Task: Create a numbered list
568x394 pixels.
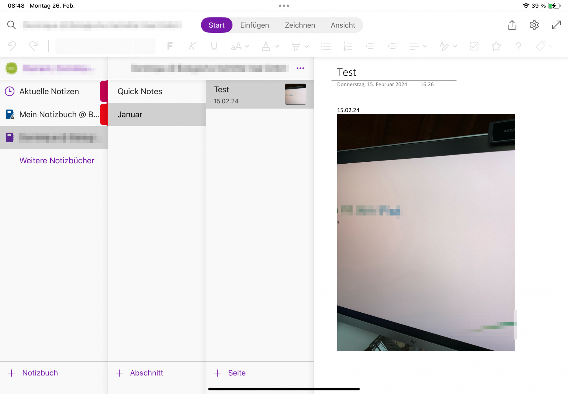Action: (x=348, y=46)
